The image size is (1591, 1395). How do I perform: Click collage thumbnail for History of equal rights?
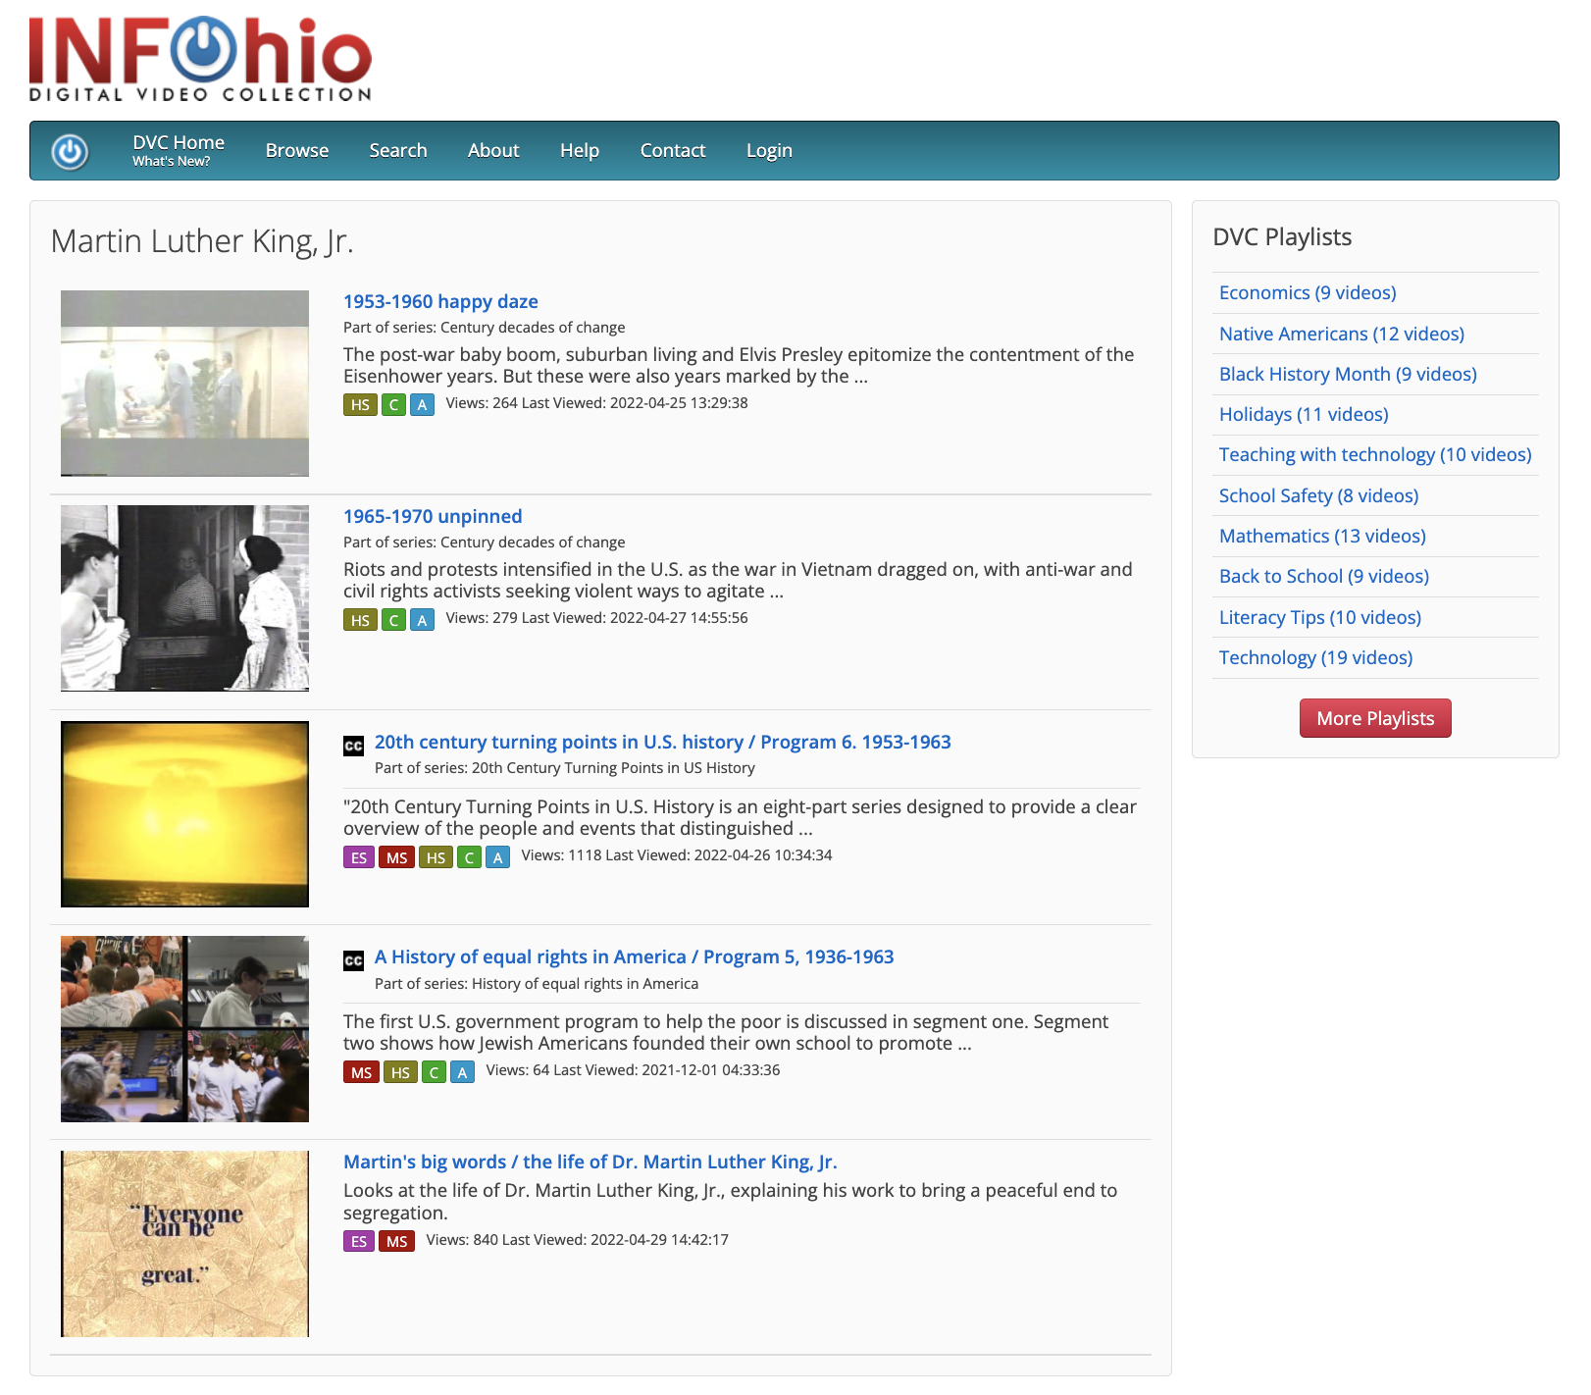click(184, 1029)
